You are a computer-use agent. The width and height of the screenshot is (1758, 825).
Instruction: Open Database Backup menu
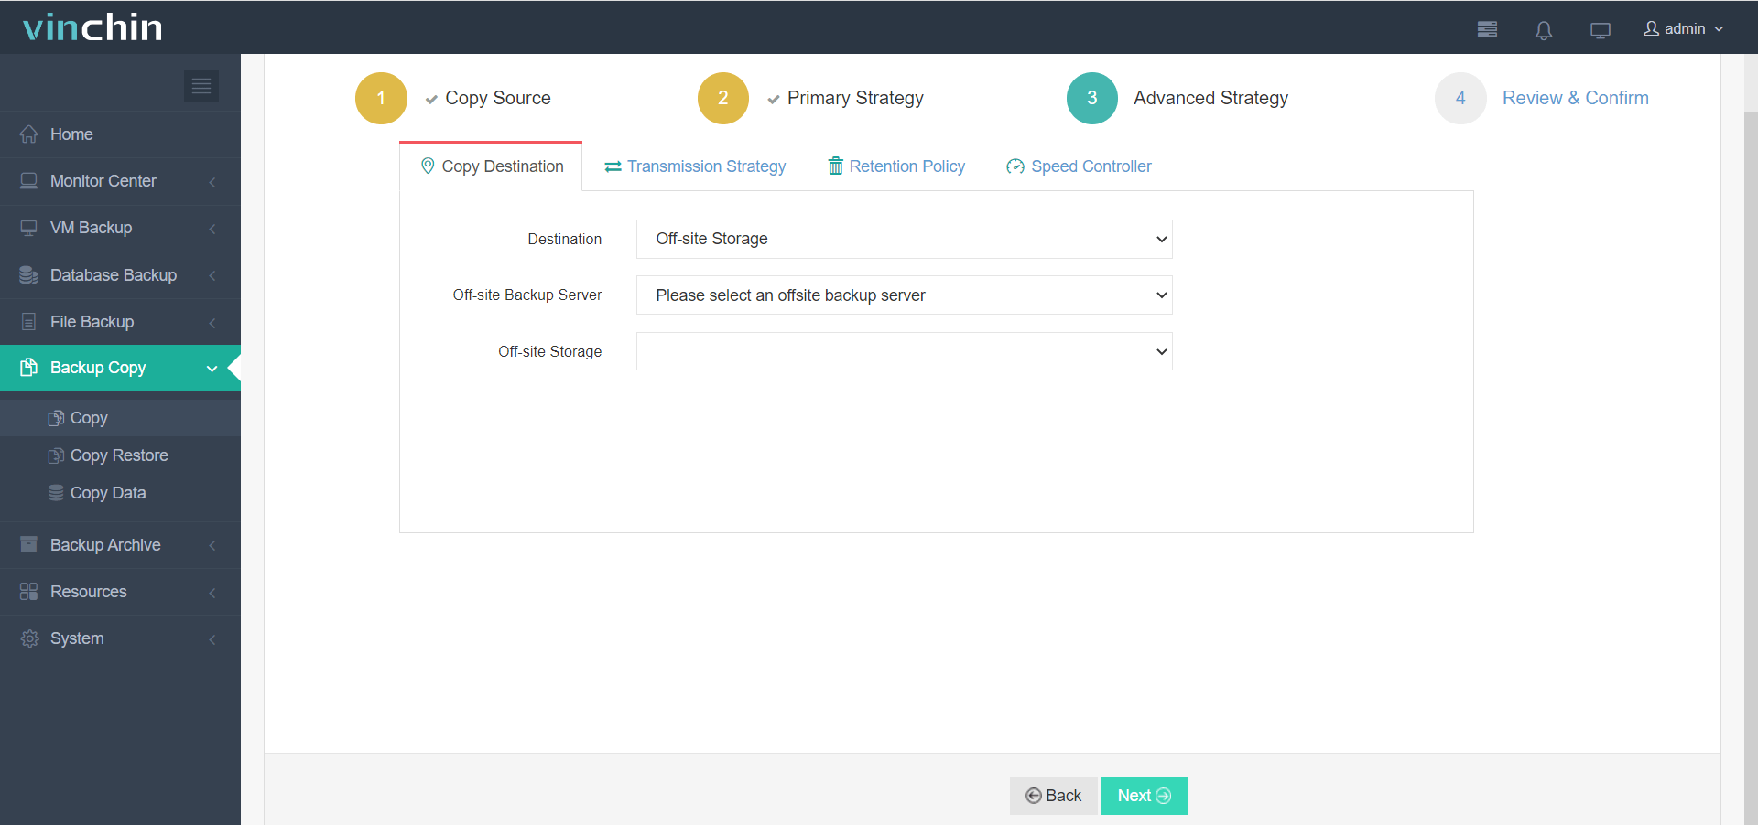pyautogui.click(x=120, y=275)
